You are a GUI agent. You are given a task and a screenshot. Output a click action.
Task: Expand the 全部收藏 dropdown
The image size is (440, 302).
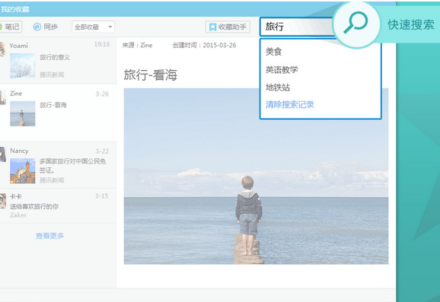pos(93,27)
